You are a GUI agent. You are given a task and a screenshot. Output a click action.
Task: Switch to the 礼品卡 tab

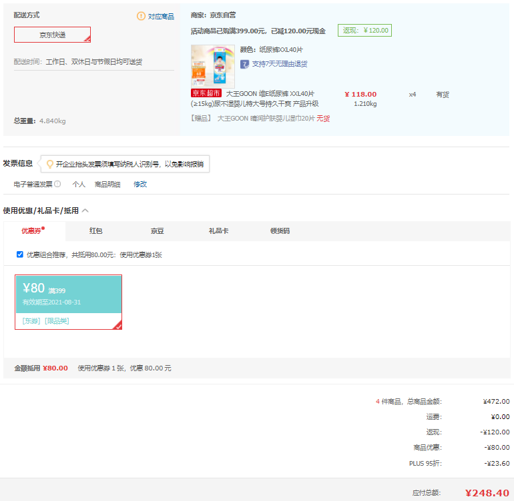(x=218, y=231)
